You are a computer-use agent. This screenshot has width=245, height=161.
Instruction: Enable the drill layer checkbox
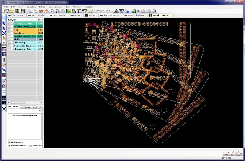(x=10, y=39)
